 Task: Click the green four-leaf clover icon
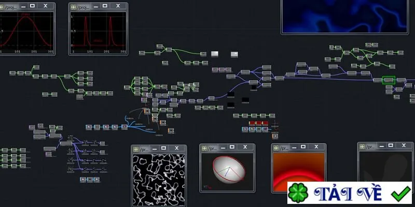298,193
